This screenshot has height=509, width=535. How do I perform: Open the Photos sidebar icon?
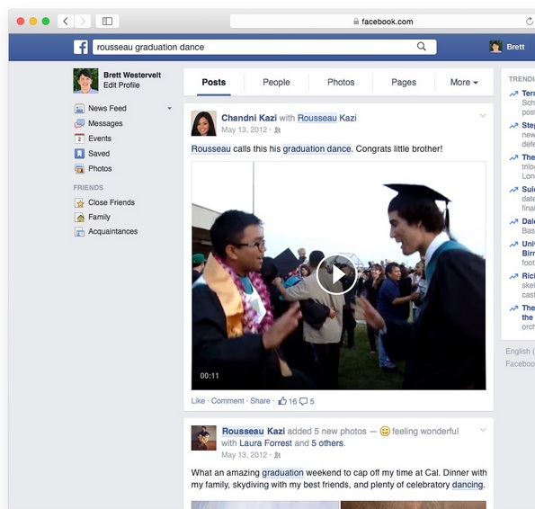click(x=79, y=168)
